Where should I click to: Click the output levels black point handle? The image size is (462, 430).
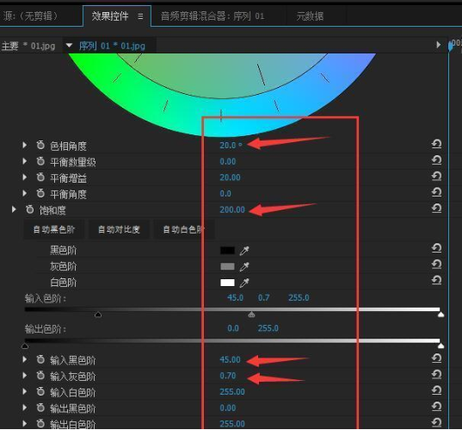25,346
